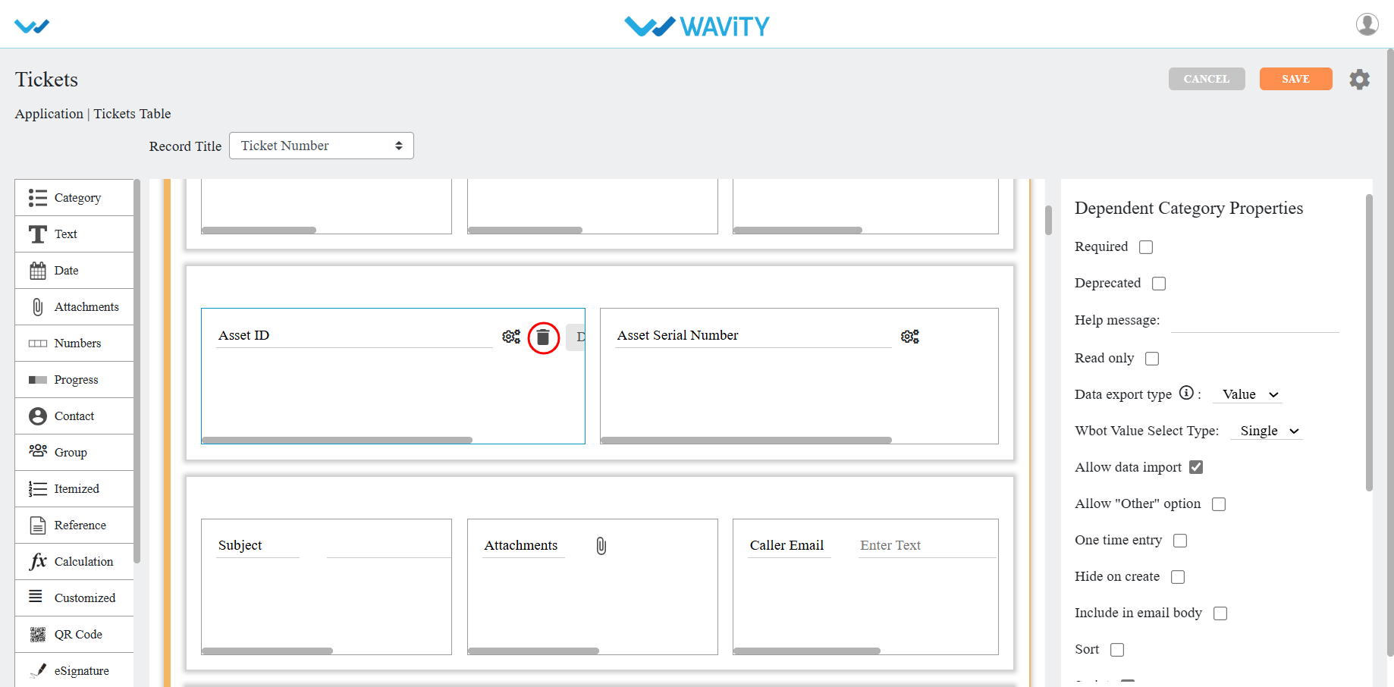Viewport: 1394px width, 687px height.
Task: Click the Subject field input line
Action: click(x=388, y=546)
